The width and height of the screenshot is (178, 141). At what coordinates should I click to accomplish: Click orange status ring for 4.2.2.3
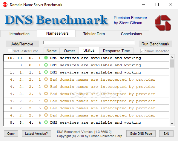tap(46, 94)
